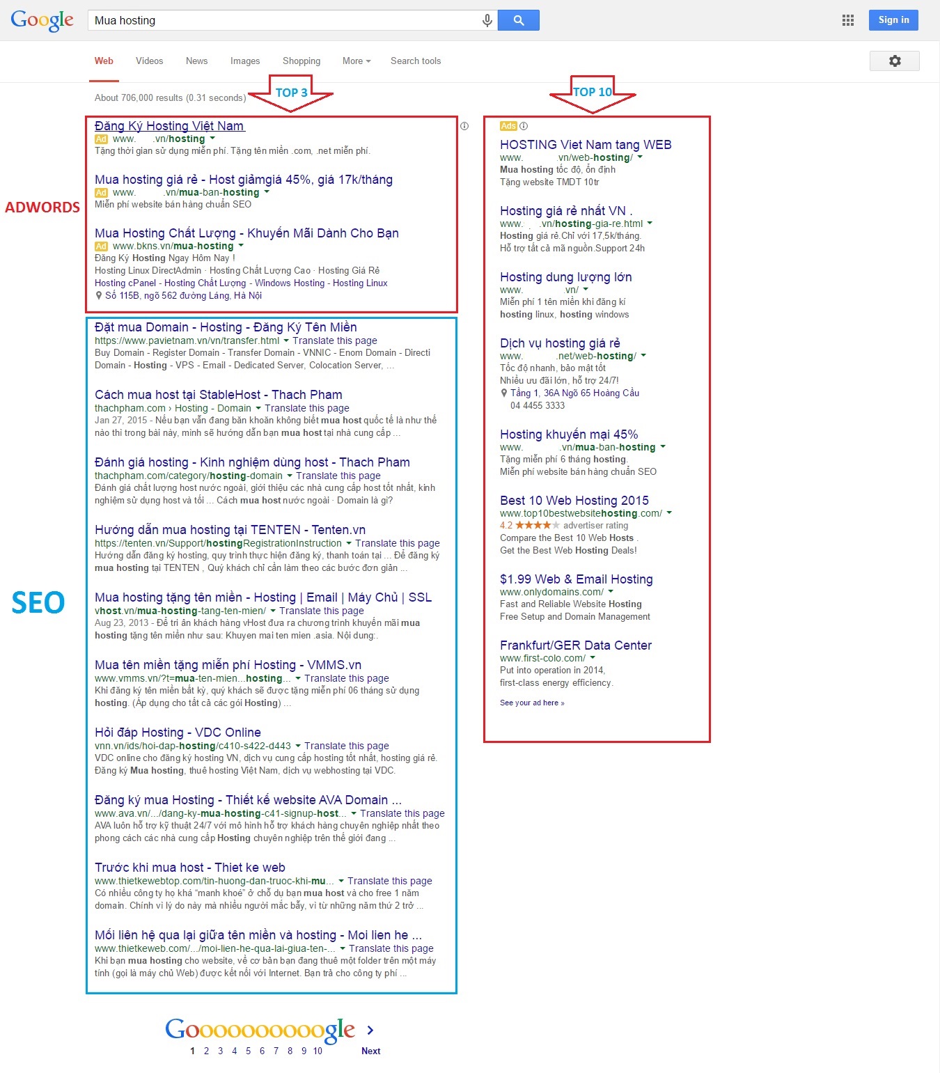940x1073 pixels.
Task: Click Hosting cPanel sitelink
Action: click(125, 283)
